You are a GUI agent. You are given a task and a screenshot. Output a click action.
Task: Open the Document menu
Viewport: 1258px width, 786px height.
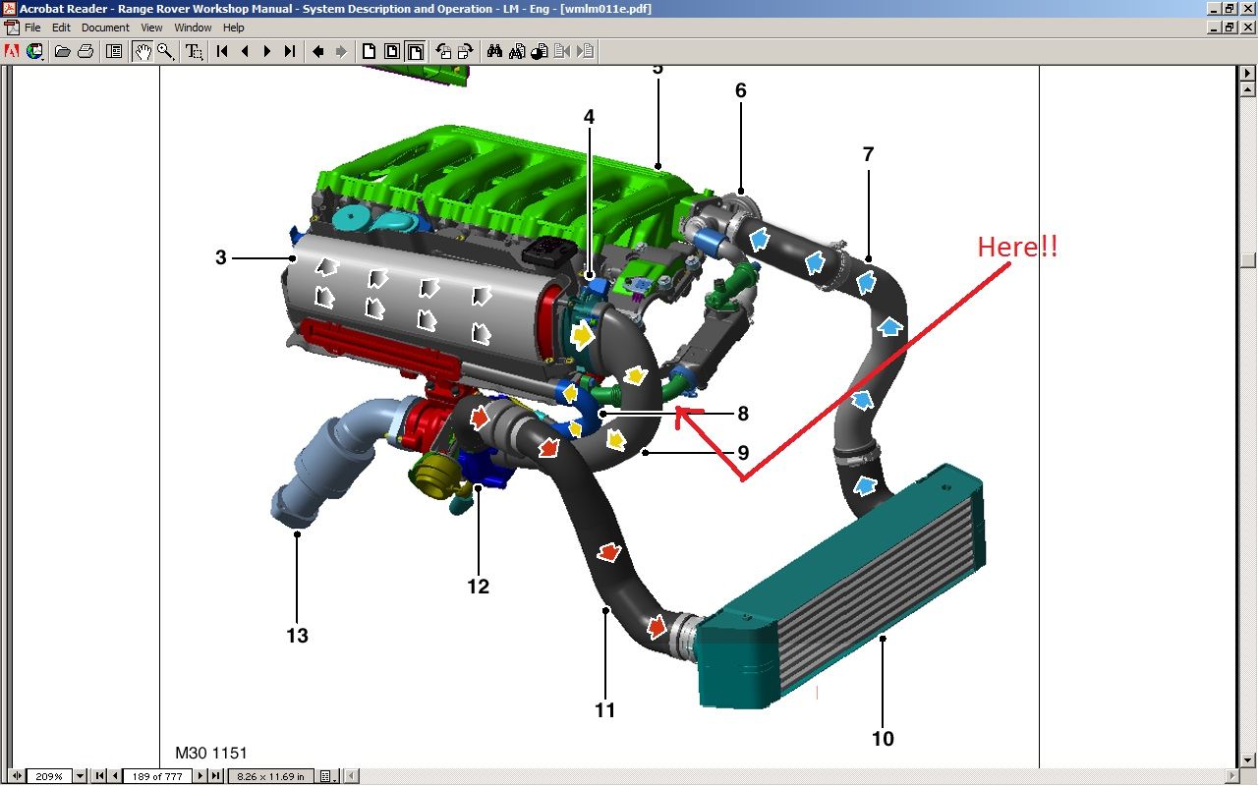pos(105,28)
